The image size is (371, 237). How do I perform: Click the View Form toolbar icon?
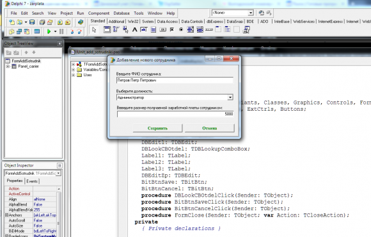[x=19, y=31]
